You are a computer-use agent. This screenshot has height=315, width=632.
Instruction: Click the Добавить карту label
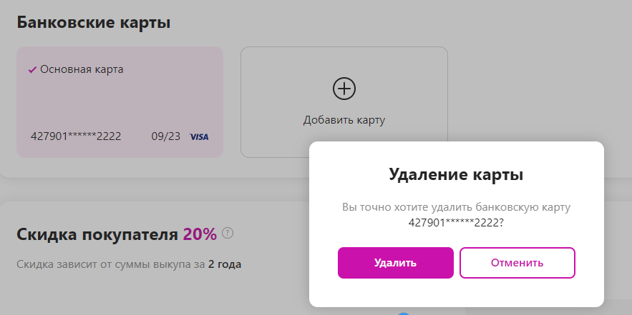click(344, 120)
